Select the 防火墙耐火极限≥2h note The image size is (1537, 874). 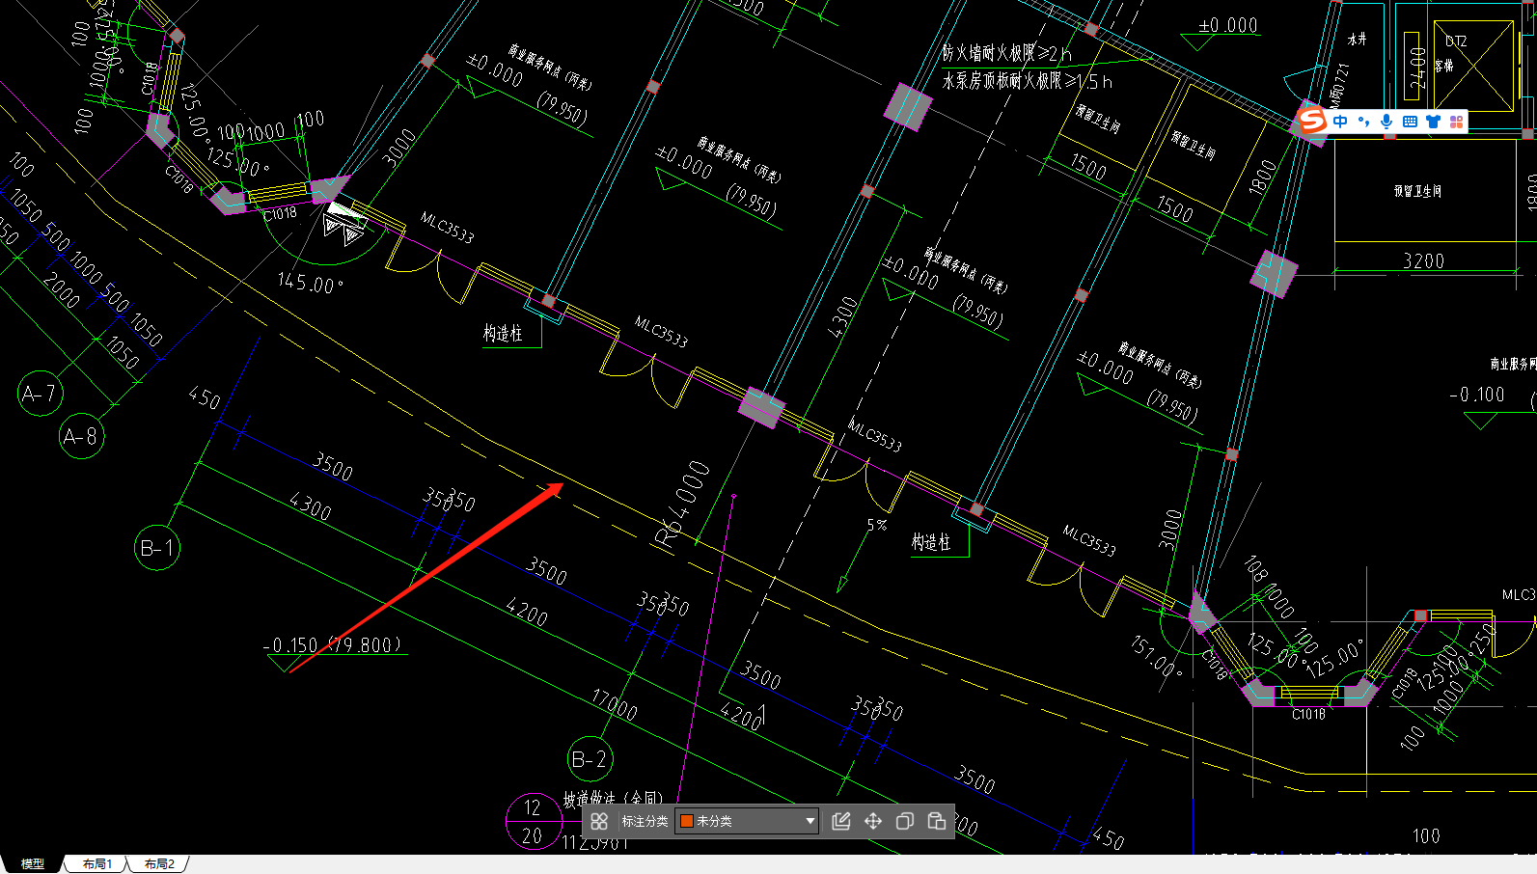tap(1006, 53)
